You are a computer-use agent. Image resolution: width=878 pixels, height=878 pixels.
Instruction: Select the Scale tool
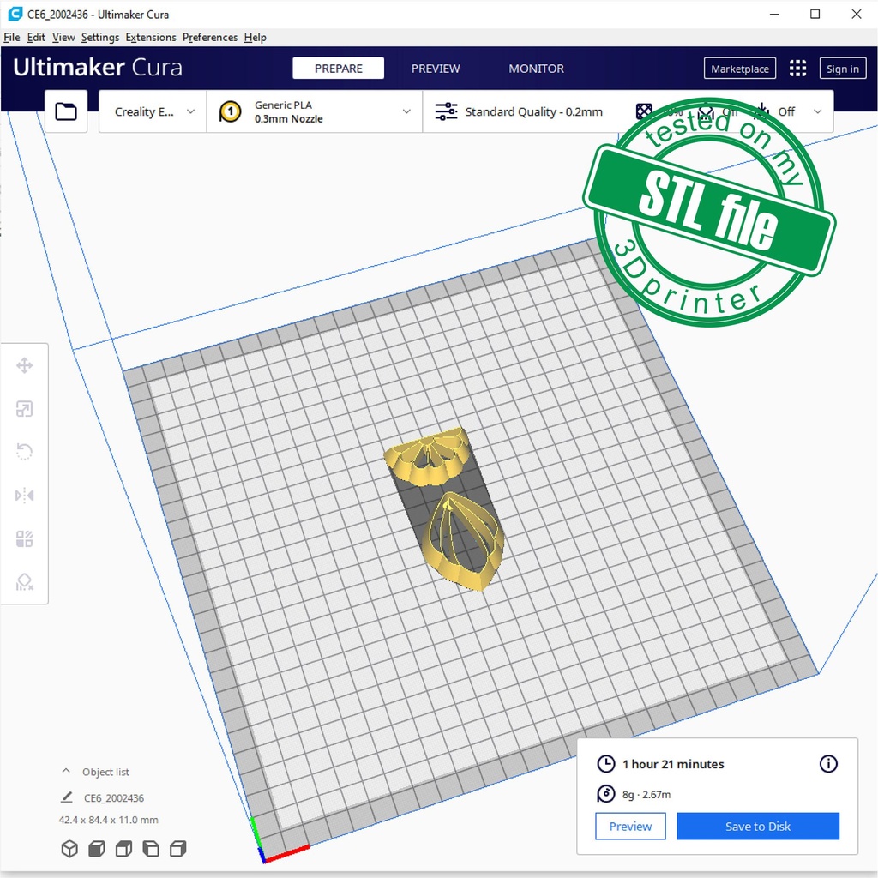pos(24,409)
